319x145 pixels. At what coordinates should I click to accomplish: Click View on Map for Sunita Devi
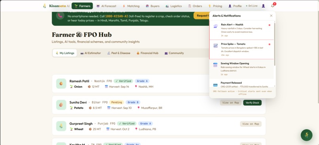(231, 103)
